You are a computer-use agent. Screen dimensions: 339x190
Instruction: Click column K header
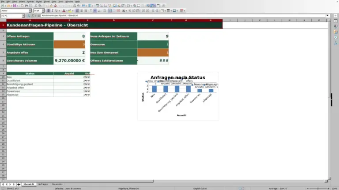(x=260, y=20)
